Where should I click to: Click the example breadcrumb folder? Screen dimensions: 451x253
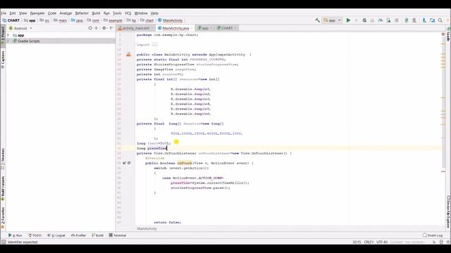(113, 20)
